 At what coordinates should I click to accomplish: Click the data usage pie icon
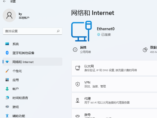(x=145, y=50)
